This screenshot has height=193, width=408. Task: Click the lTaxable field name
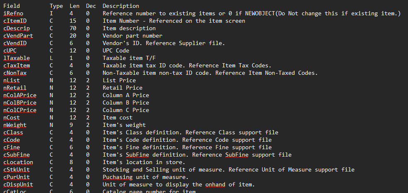point(17,58)
